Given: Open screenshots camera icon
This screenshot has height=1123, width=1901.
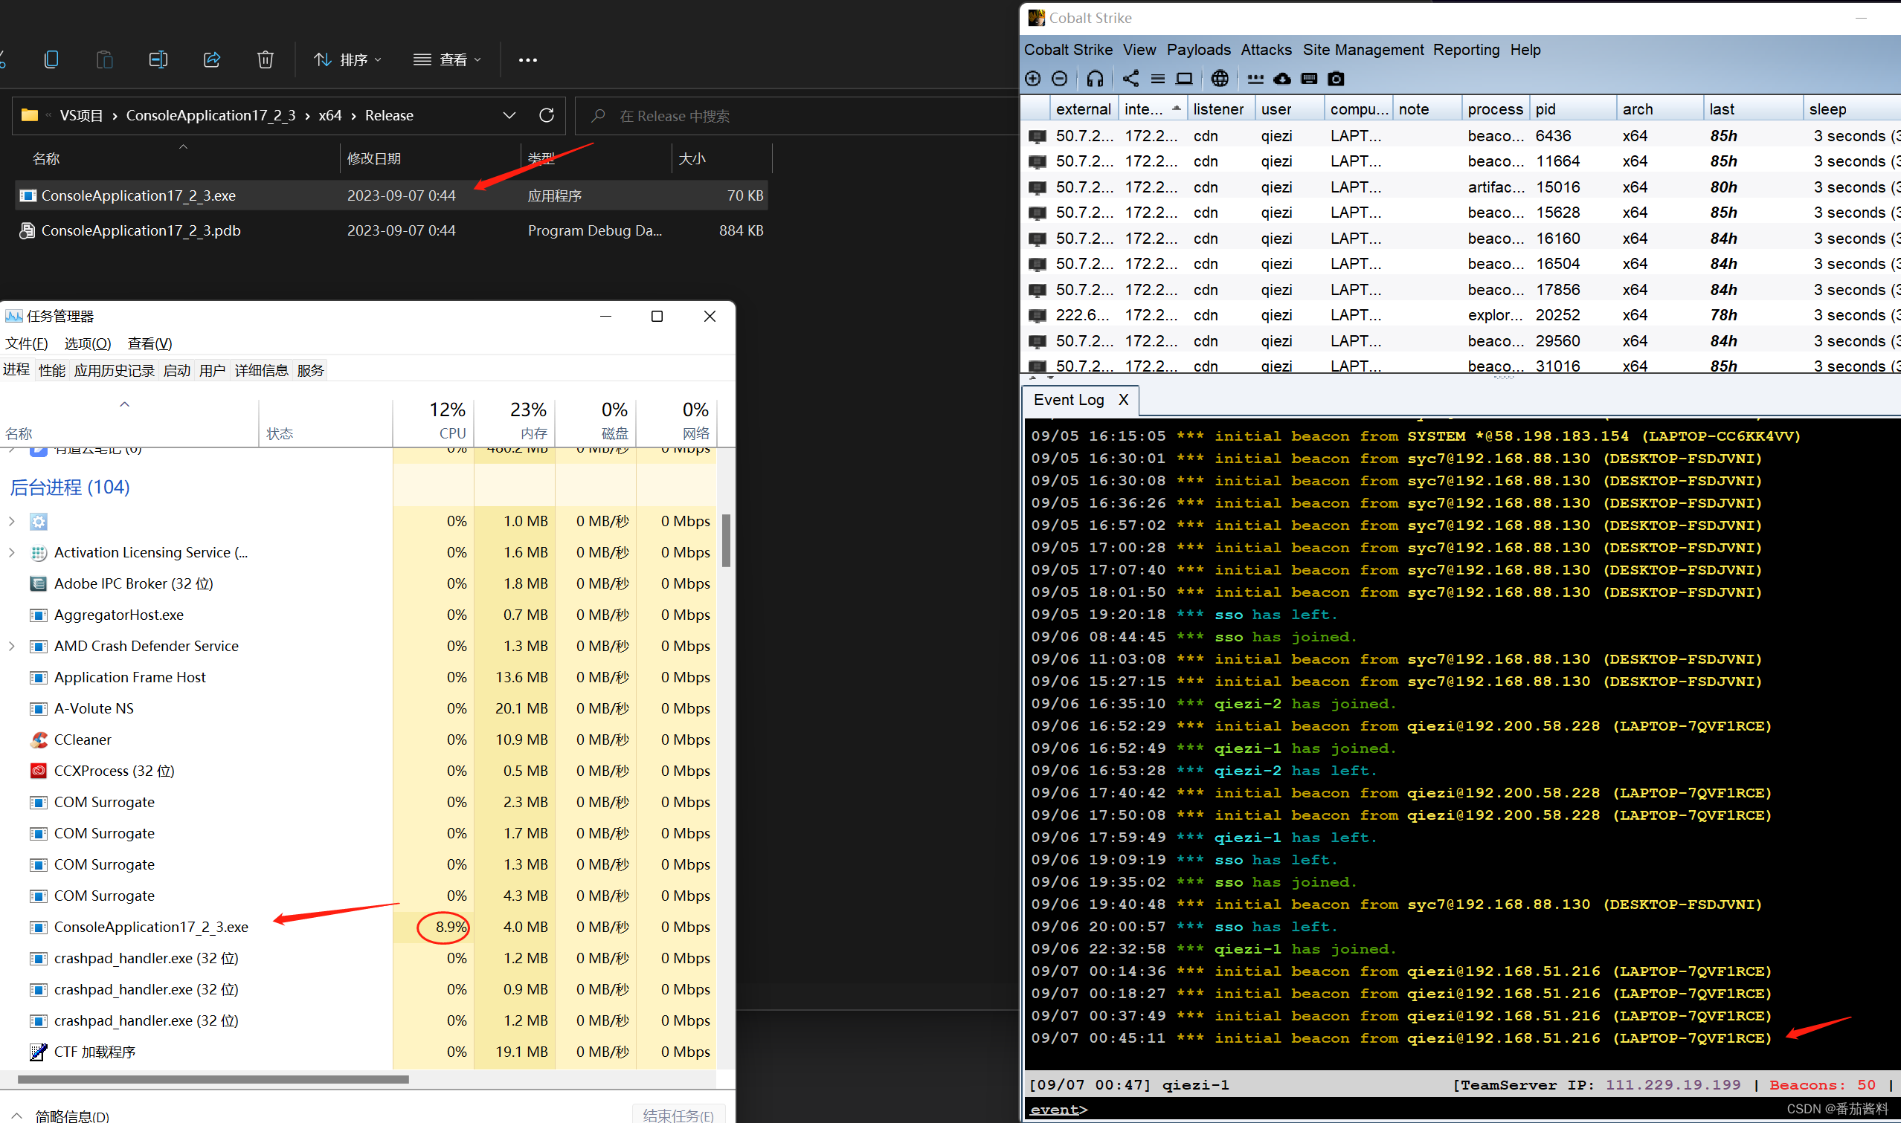Looking at the screenshot, I should pyautogui.click(x=1337, y=79).
